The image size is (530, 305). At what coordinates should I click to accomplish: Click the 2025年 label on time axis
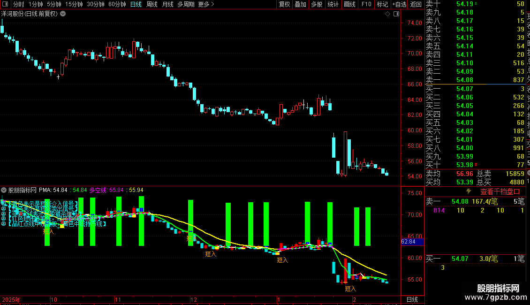pyautogui.click(x=11, y=299)
